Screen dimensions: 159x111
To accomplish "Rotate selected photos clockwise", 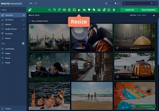I will [59, 10].
